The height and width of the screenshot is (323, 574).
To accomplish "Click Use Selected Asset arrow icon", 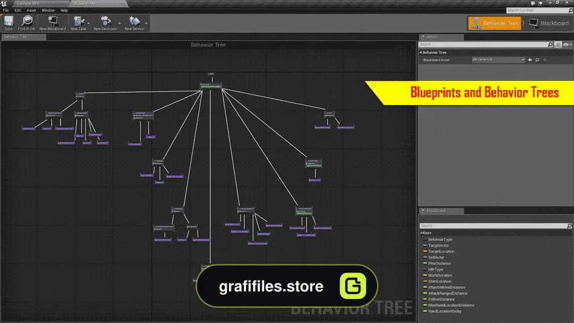I will (530, 60).
